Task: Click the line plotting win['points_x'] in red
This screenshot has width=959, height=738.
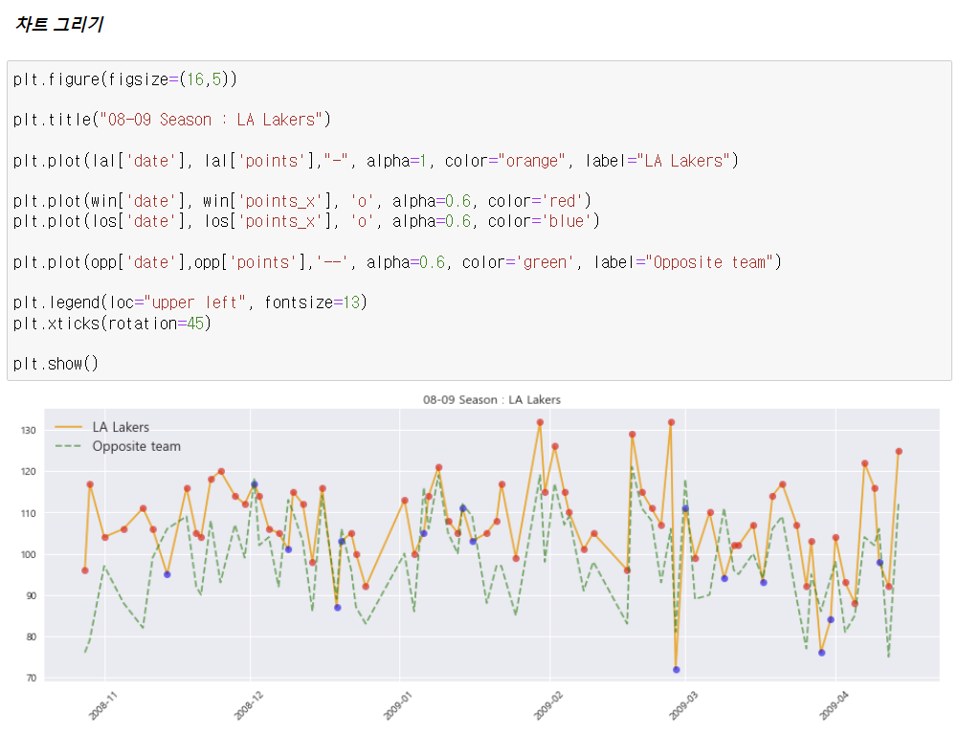Action: pos(302,201)
